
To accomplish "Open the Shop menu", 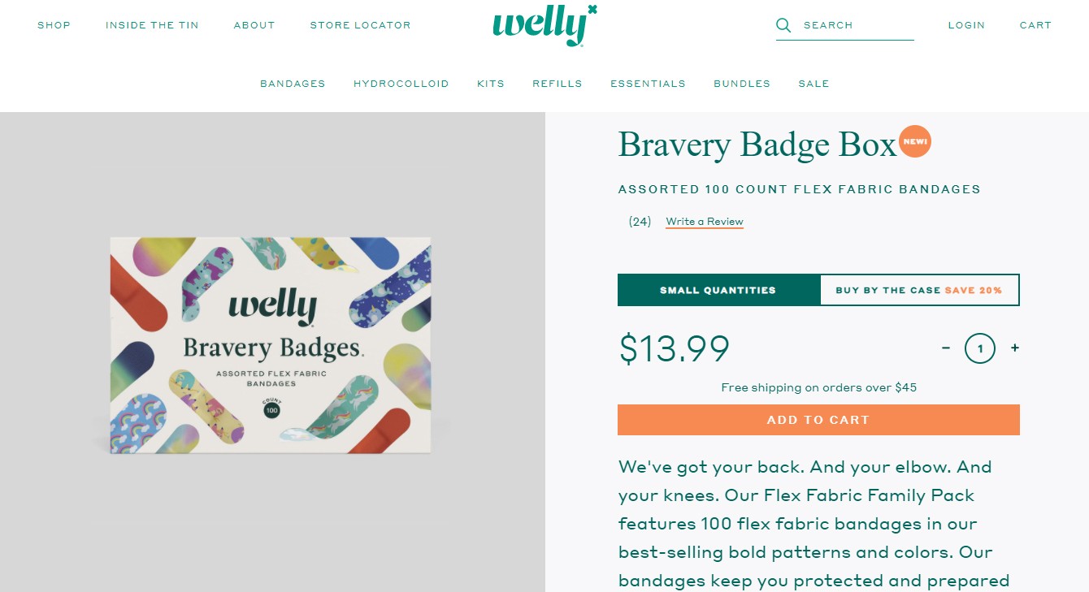I will (54, 25).
